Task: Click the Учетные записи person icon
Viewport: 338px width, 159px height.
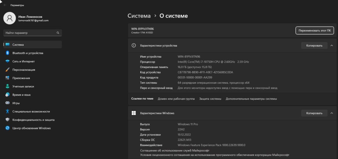Action: 8,86
